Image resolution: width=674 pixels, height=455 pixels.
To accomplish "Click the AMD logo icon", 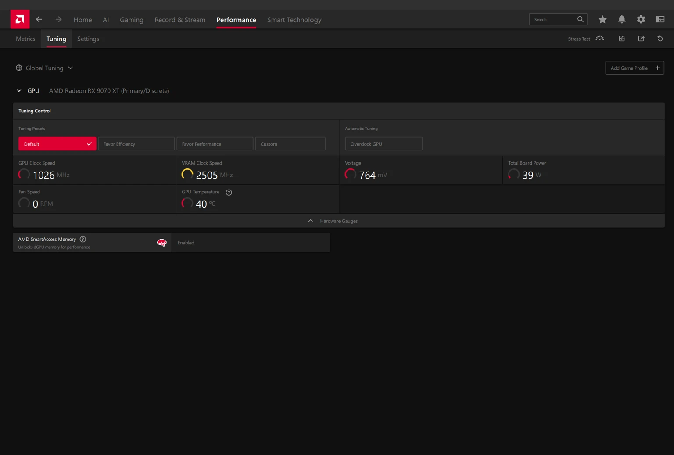I will point(20,19).
